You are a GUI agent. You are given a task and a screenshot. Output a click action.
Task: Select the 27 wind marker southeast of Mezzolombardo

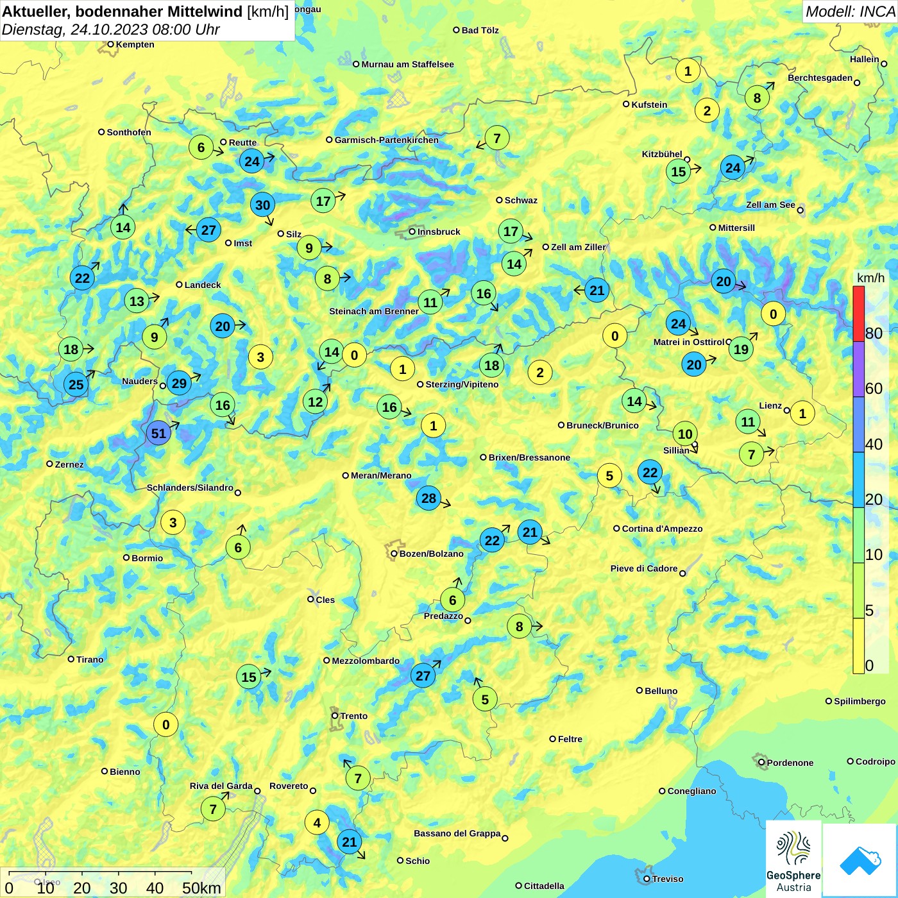(423, 675)
